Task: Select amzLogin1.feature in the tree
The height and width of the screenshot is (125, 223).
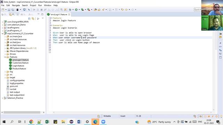Action: pos(21,60)
